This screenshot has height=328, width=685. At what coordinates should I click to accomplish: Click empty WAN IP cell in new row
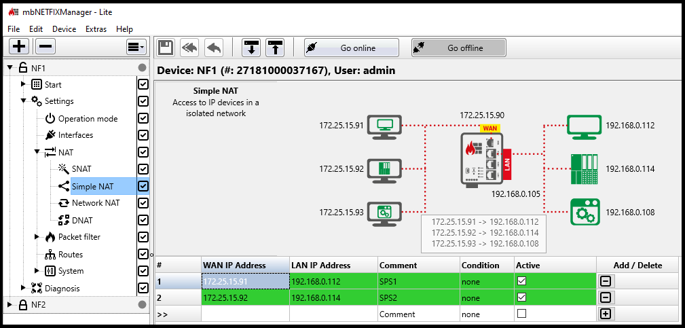tap(245, 314)
